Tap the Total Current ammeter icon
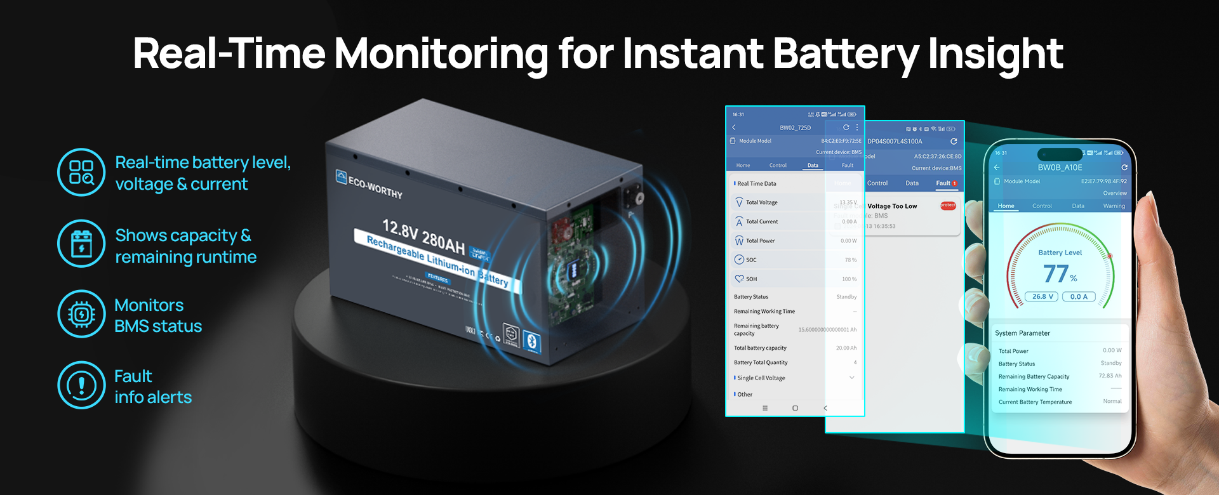Screen dimensions: 1219x495 [x=739, y=221]
